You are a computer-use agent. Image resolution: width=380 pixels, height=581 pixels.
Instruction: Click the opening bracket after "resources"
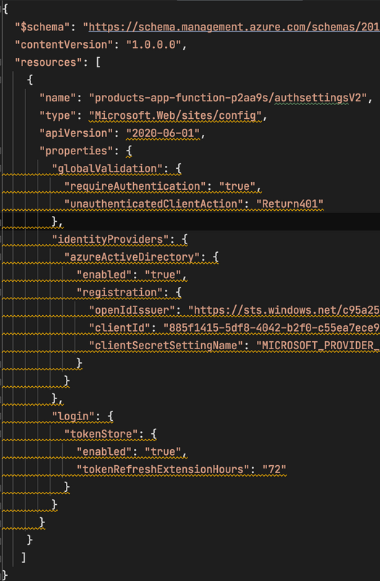pyautogui.click(x=98, y=62)
